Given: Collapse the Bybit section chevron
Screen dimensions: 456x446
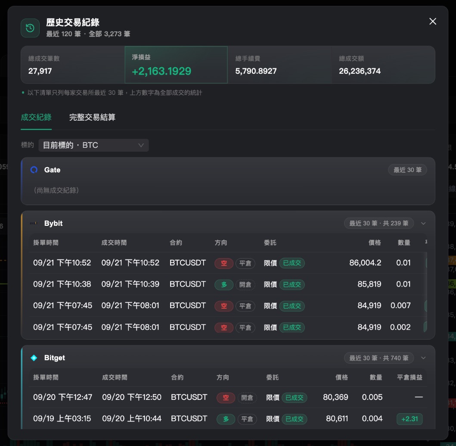Looking at the screenshot, I should click(423, 223).
